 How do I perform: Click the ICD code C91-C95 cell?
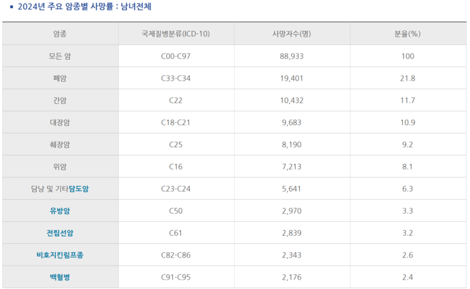pos(176,278)
